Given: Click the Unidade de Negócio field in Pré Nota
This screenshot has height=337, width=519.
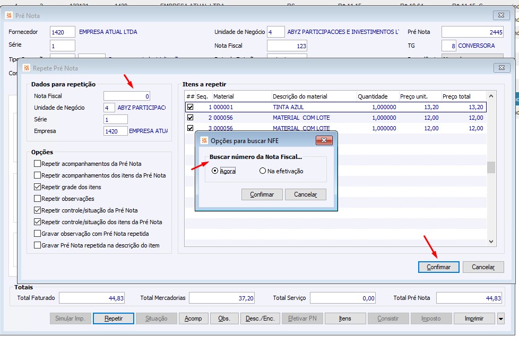Looking at the screenshot, I should pyautogui.click(x=276, y=32).
